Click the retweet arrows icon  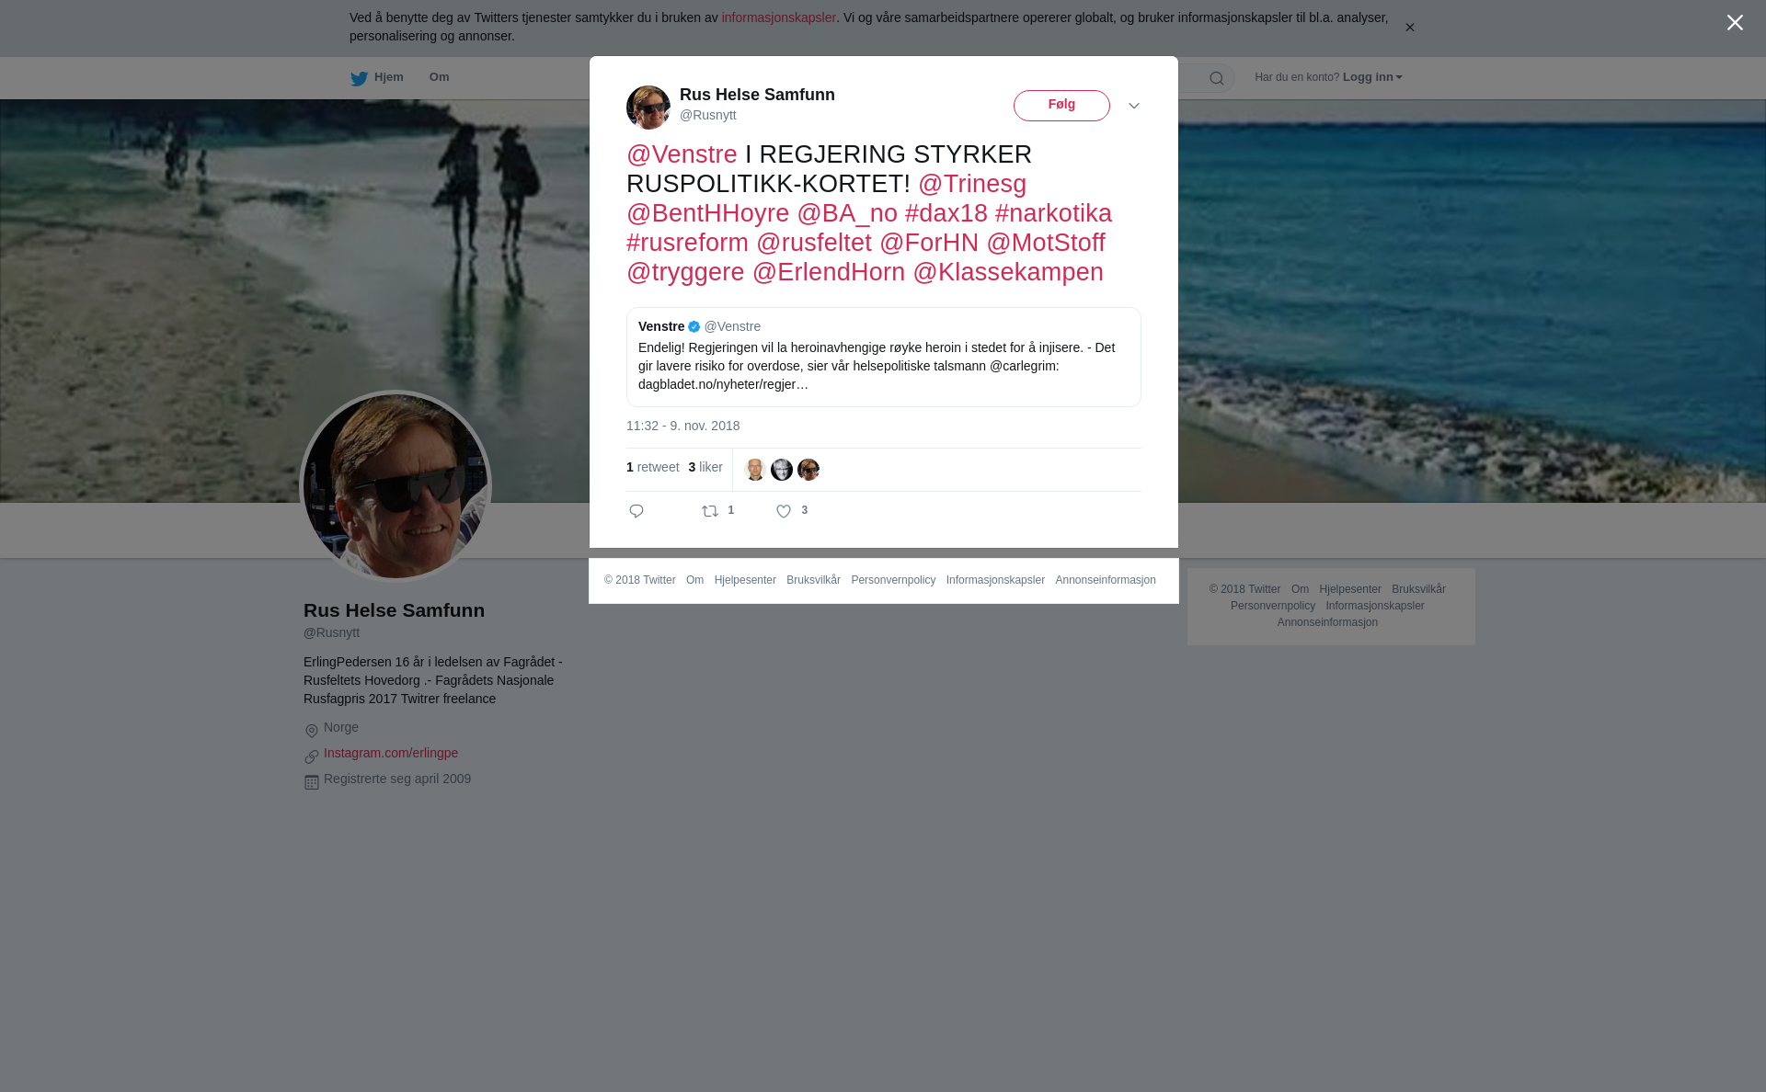(710, 511)
